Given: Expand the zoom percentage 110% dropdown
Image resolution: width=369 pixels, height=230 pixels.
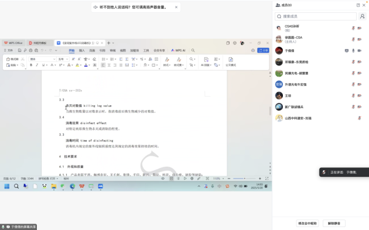Looking at the screenshot, I should click(x=218, y=178).
